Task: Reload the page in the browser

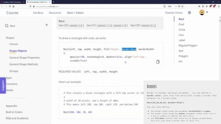Action: point(10,6)
